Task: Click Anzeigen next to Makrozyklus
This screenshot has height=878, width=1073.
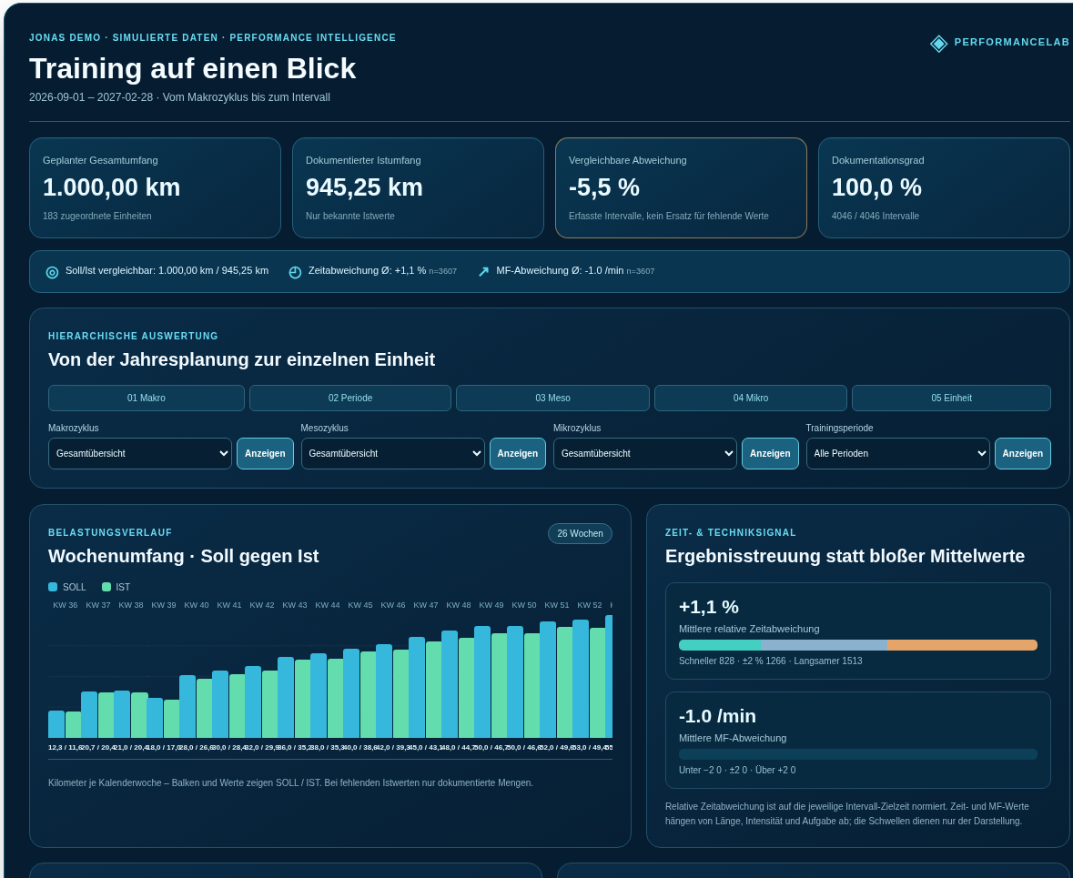Action: (x=265, y=454)
